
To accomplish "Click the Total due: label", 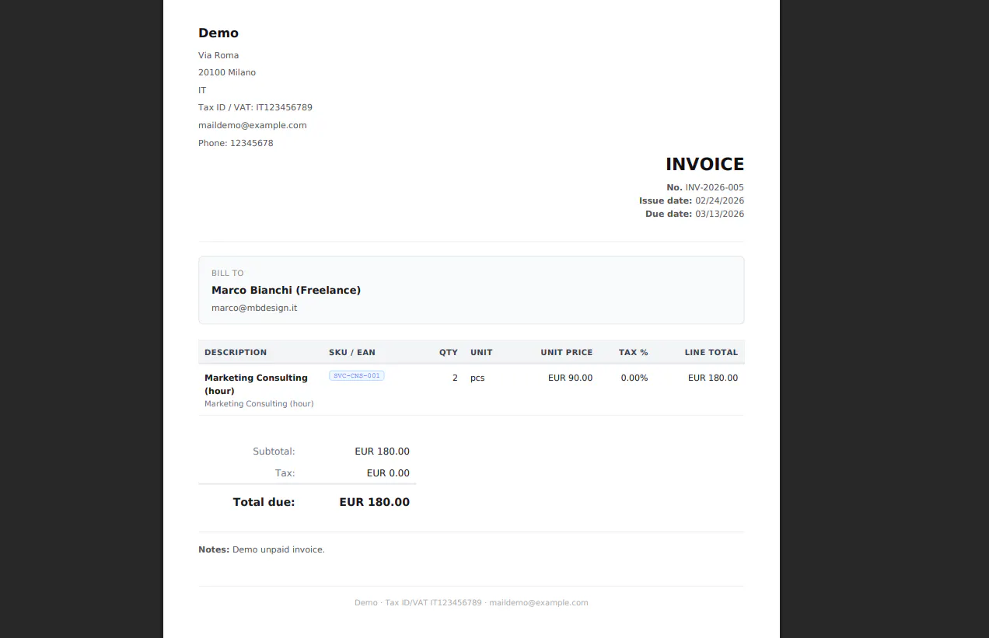I will pos(264,502).
